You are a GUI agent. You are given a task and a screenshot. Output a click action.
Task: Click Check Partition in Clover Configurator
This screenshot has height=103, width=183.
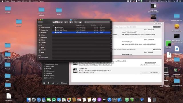click(x=158, y=23)
